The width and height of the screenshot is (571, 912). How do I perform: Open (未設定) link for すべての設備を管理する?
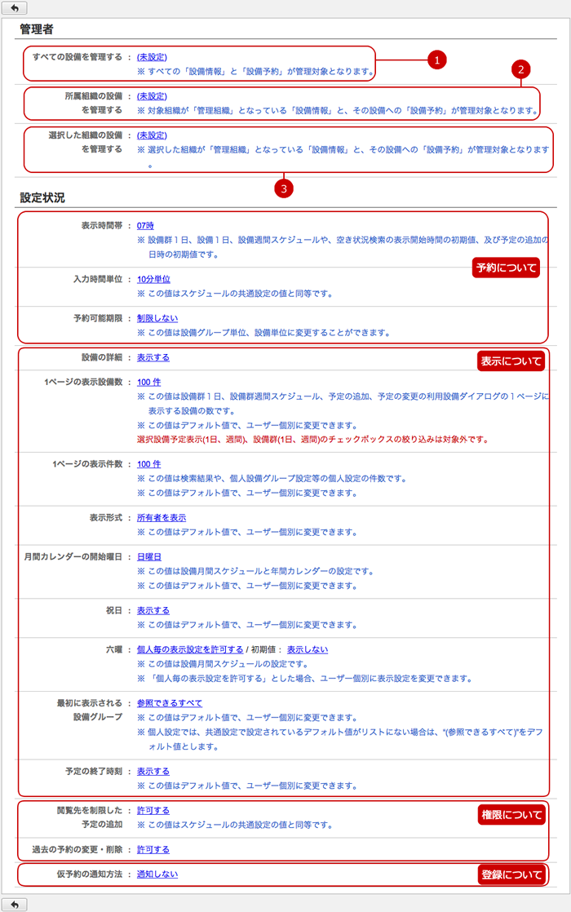click(x=152, y=57)
